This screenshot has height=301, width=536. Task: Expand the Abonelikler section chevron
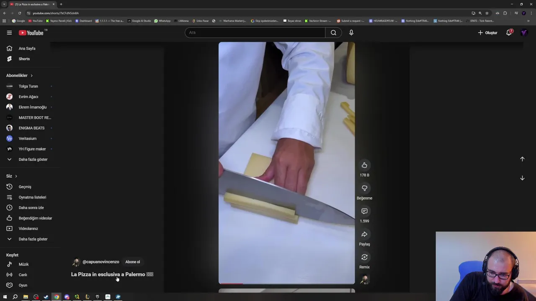point(31,76)
